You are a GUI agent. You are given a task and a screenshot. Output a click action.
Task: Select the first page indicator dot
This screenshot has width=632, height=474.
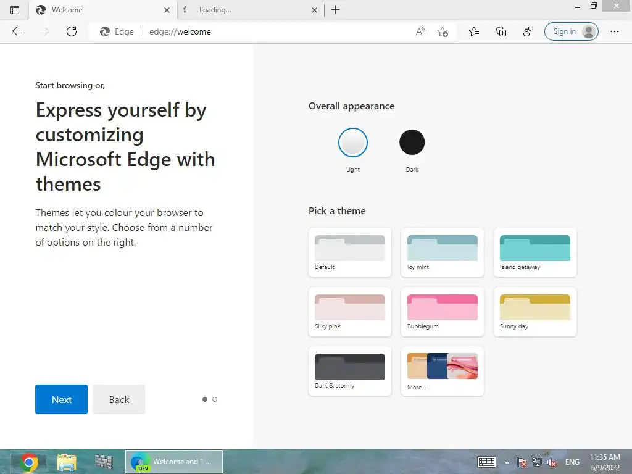(x=205, y=399)
